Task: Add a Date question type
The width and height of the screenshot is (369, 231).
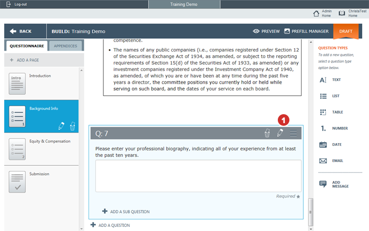Action: click(x=330, y=144)
